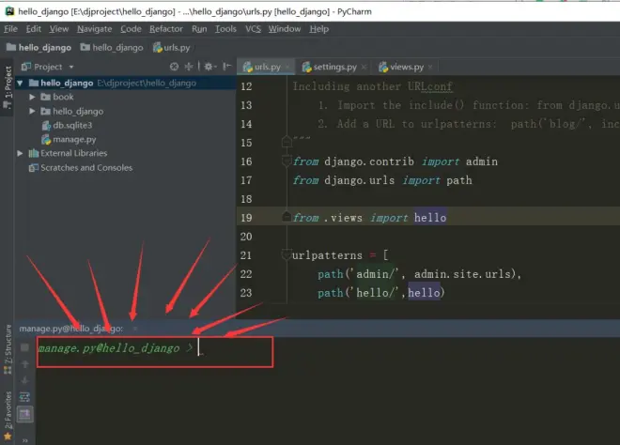Expand the book folder
The image size is (620, 445).
(32, 97)
